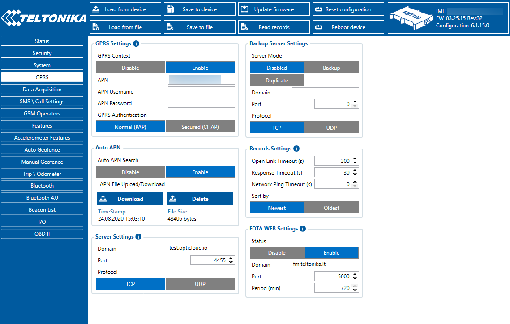Sort records by Newest

click(x=277, y=208)
